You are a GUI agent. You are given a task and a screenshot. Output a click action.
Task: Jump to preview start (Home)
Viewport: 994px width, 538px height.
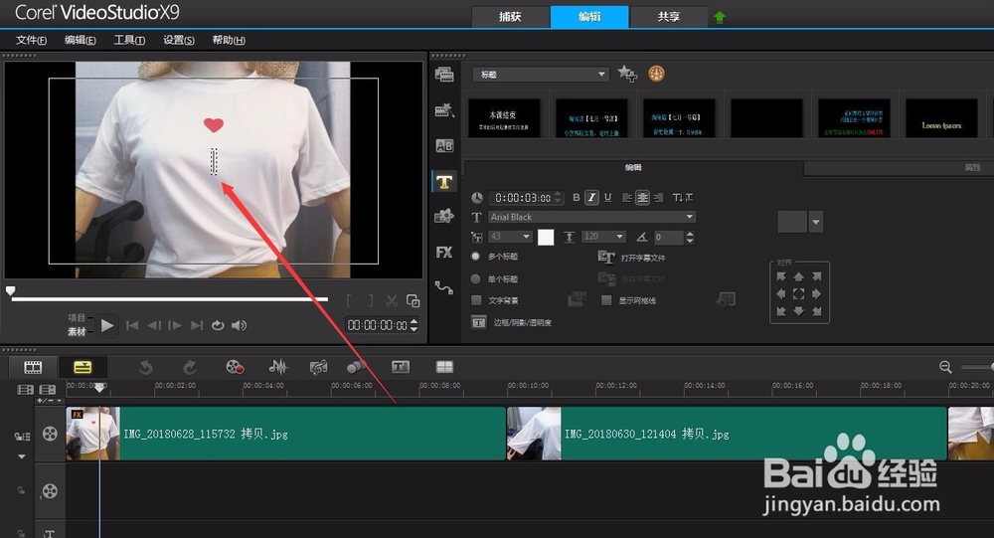pos(132,325)
